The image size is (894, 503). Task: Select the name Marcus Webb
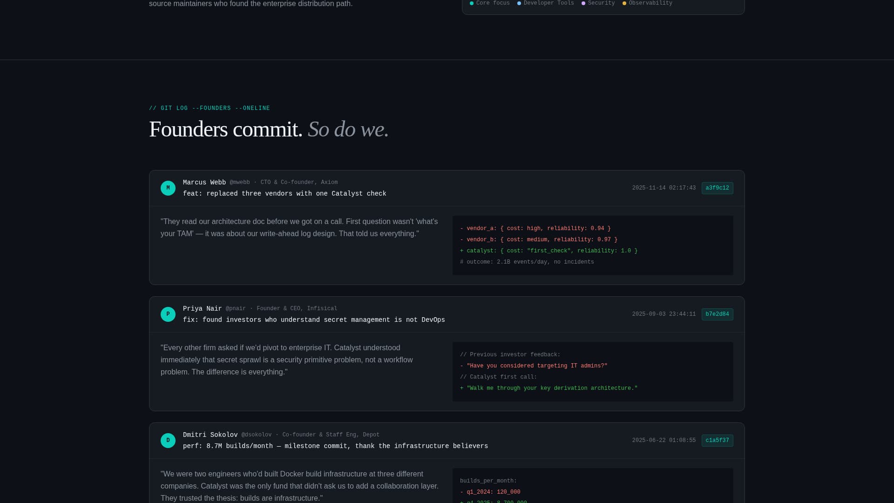(x=204, y=183)
